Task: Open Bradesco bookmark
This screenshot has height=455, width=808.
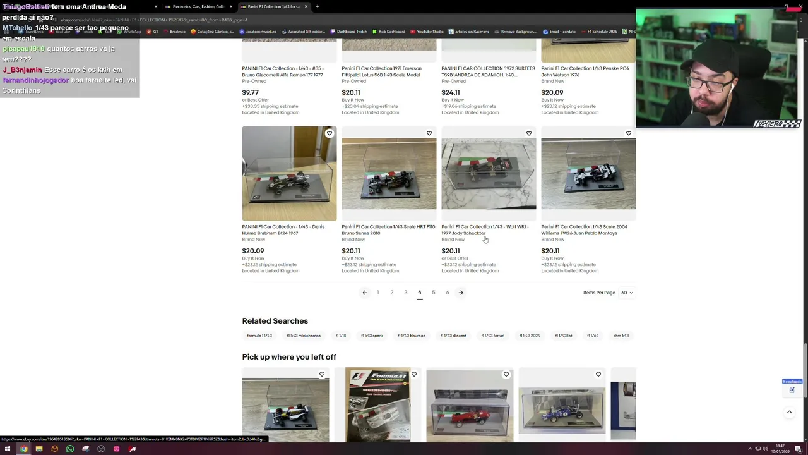Action: (x=175, y=32)
